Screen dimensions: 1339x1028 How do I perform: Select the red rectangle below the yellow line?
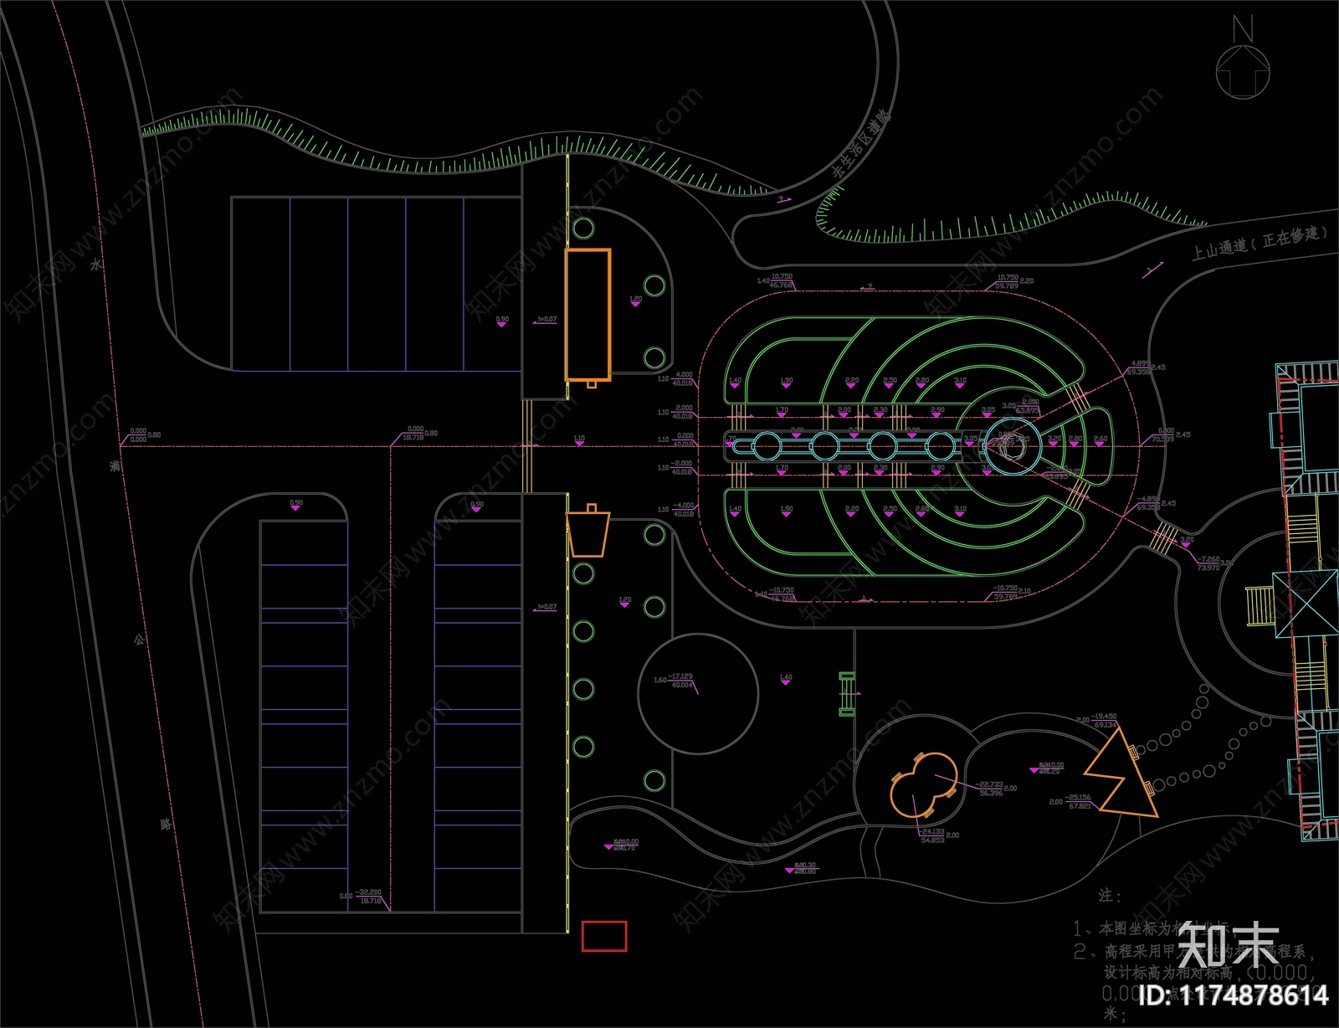604,936
